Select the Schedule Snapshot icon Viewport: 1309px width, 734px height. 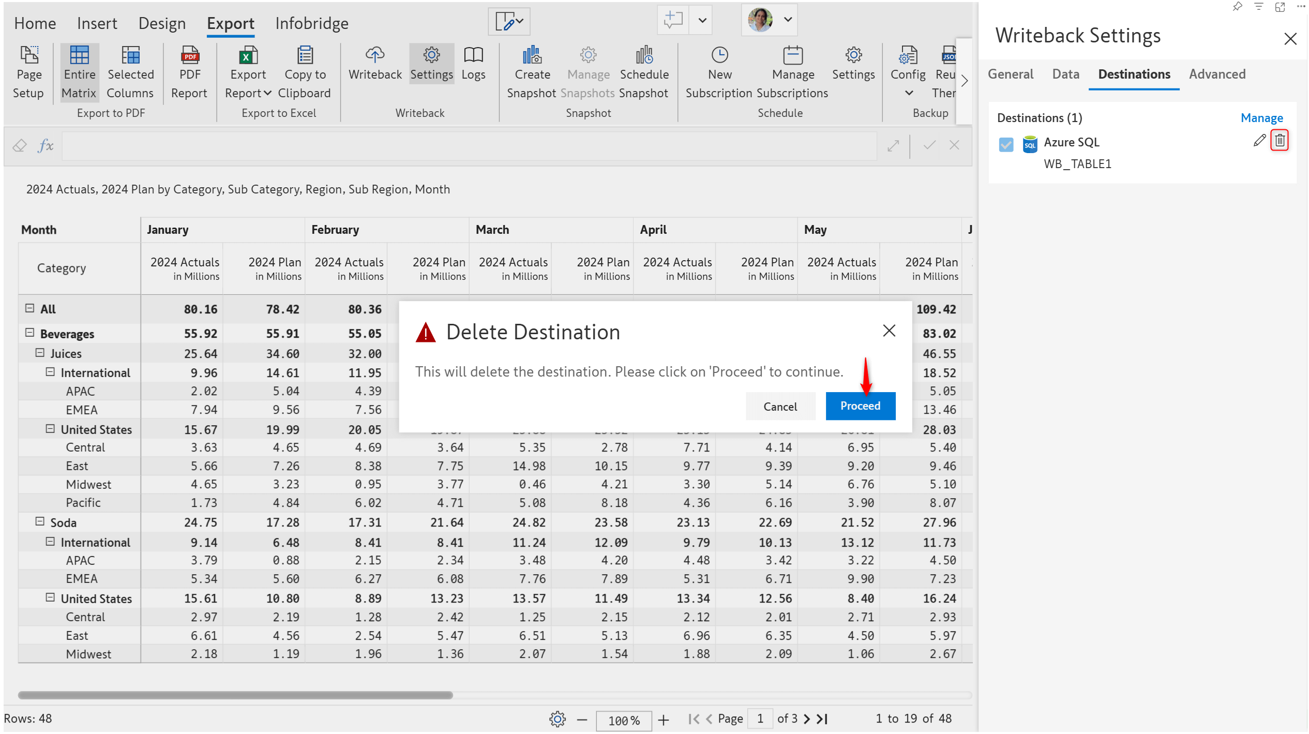(643, 55)
